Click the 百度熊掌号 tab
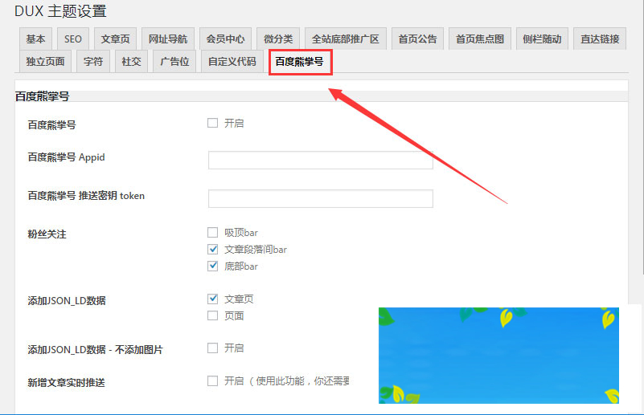Viewport: 644px width, 415px height. (x=299, y=61)
